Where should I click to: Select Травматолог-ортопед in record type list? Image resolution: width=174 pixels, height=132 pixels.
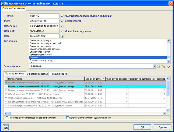pos(98,60)
